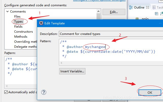This screenshot has width=163, height=102.
Task: Click the OK button
Action: tap(150, 92)
